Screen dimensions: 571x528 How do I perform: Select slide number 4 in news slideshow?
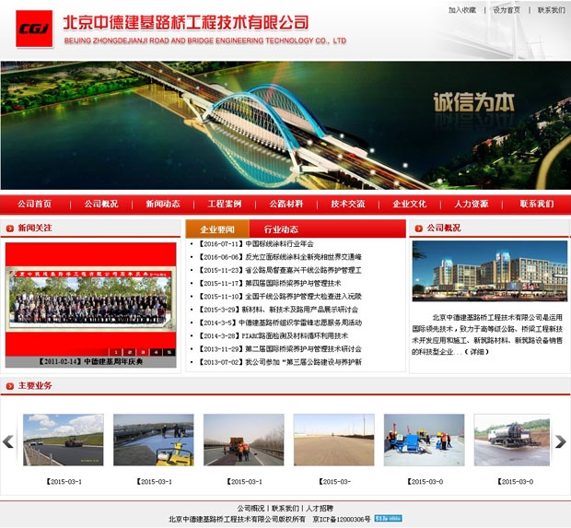157,352
